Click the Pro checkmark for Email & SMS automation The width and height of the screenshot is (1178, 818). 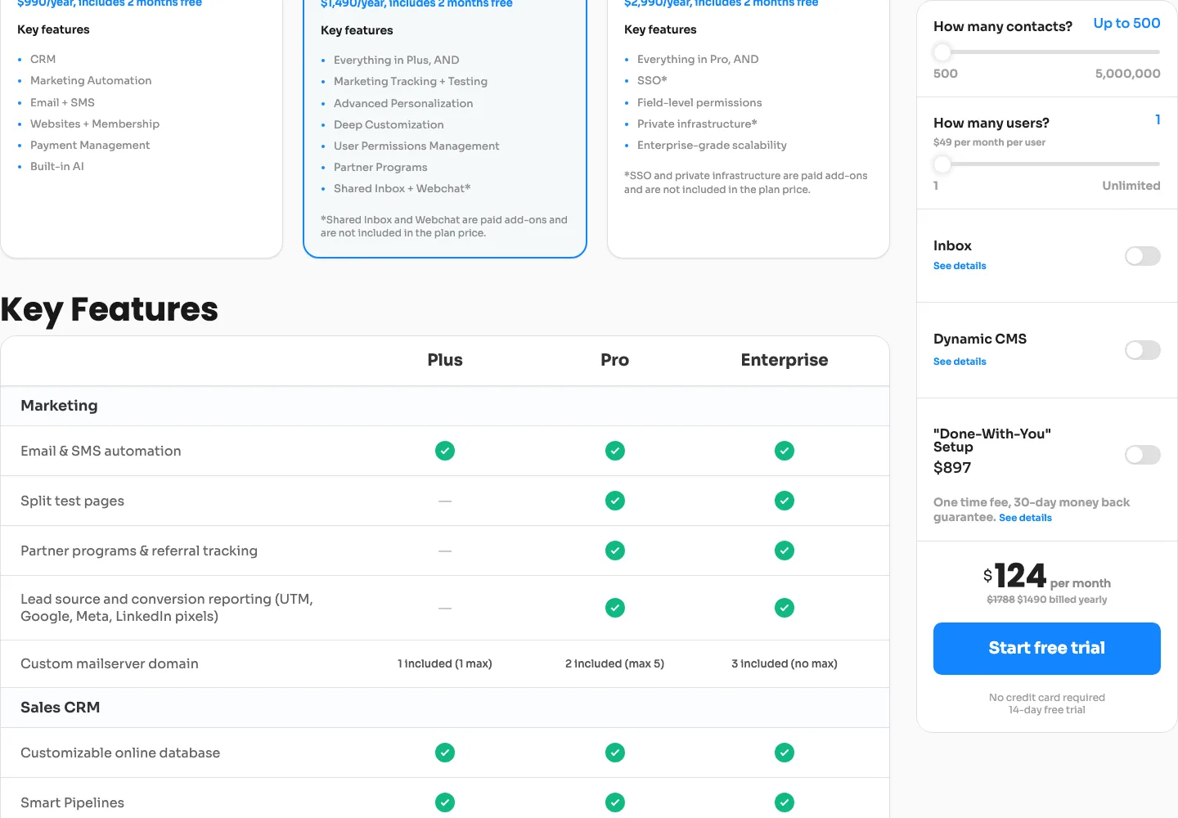(615, 451)
